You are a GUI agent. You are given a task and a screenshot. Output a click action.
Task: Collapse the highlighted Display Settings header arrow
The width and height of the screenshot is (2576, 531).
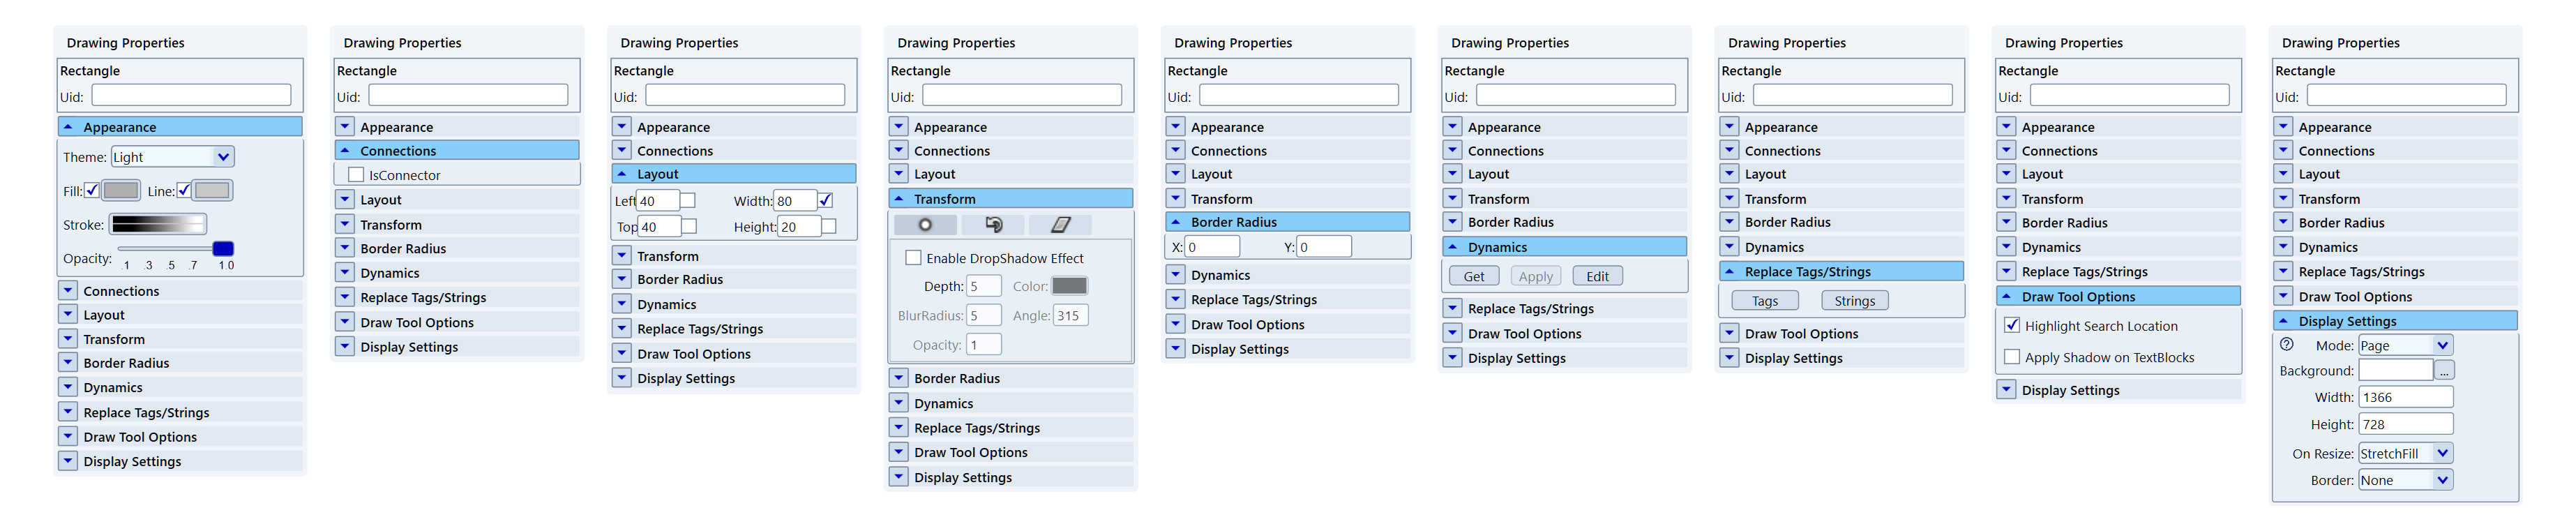click(2283, 321)
